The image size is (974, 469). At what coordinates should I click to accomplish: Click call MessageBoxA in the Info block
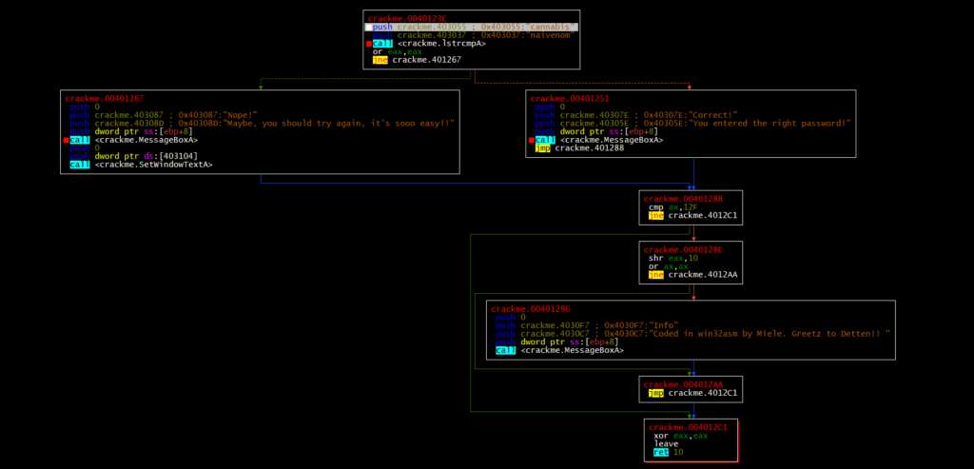coord(559,350)
